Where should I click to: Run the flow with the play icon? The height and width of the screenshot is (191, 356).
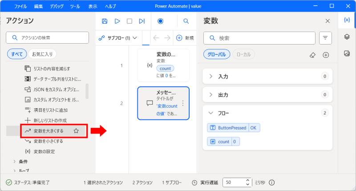point(117,21)
